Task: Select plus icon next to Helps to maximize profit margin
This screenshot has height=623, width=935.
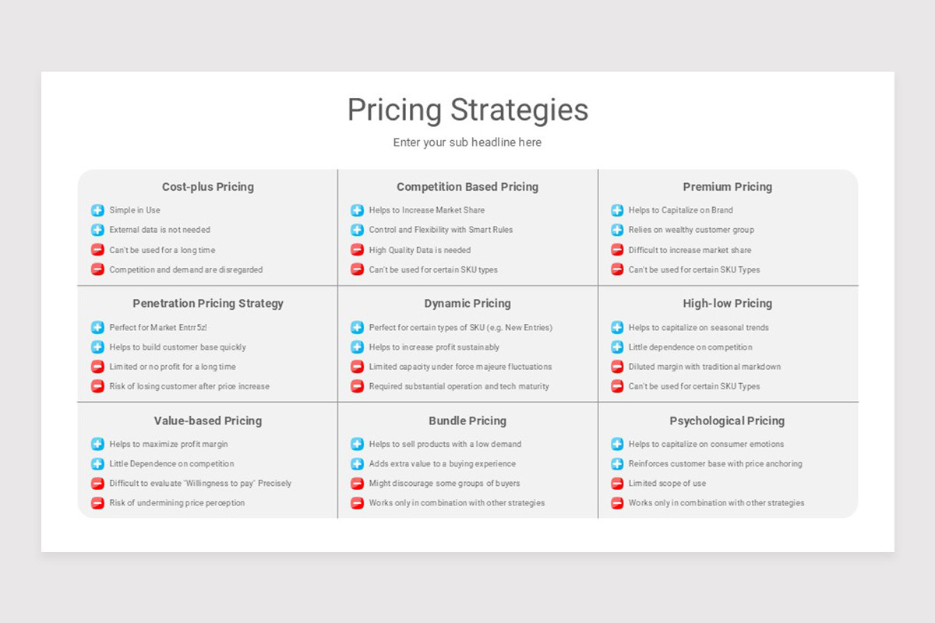Action: [97, 444]
